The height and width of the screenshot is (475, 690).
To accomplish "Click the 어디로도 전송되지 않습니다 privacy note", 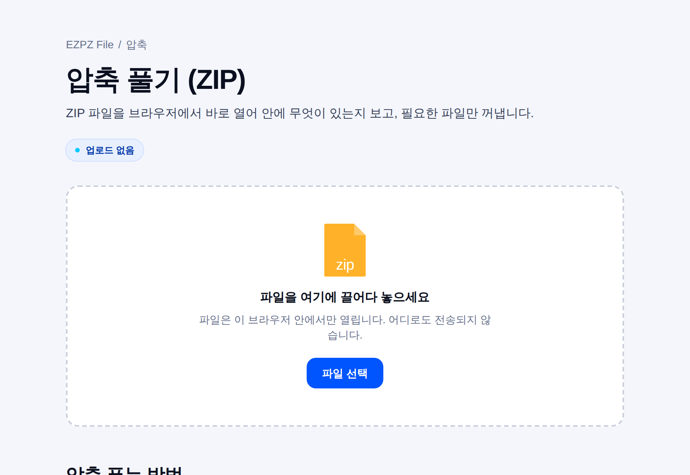I will click(x=345, y=328).
